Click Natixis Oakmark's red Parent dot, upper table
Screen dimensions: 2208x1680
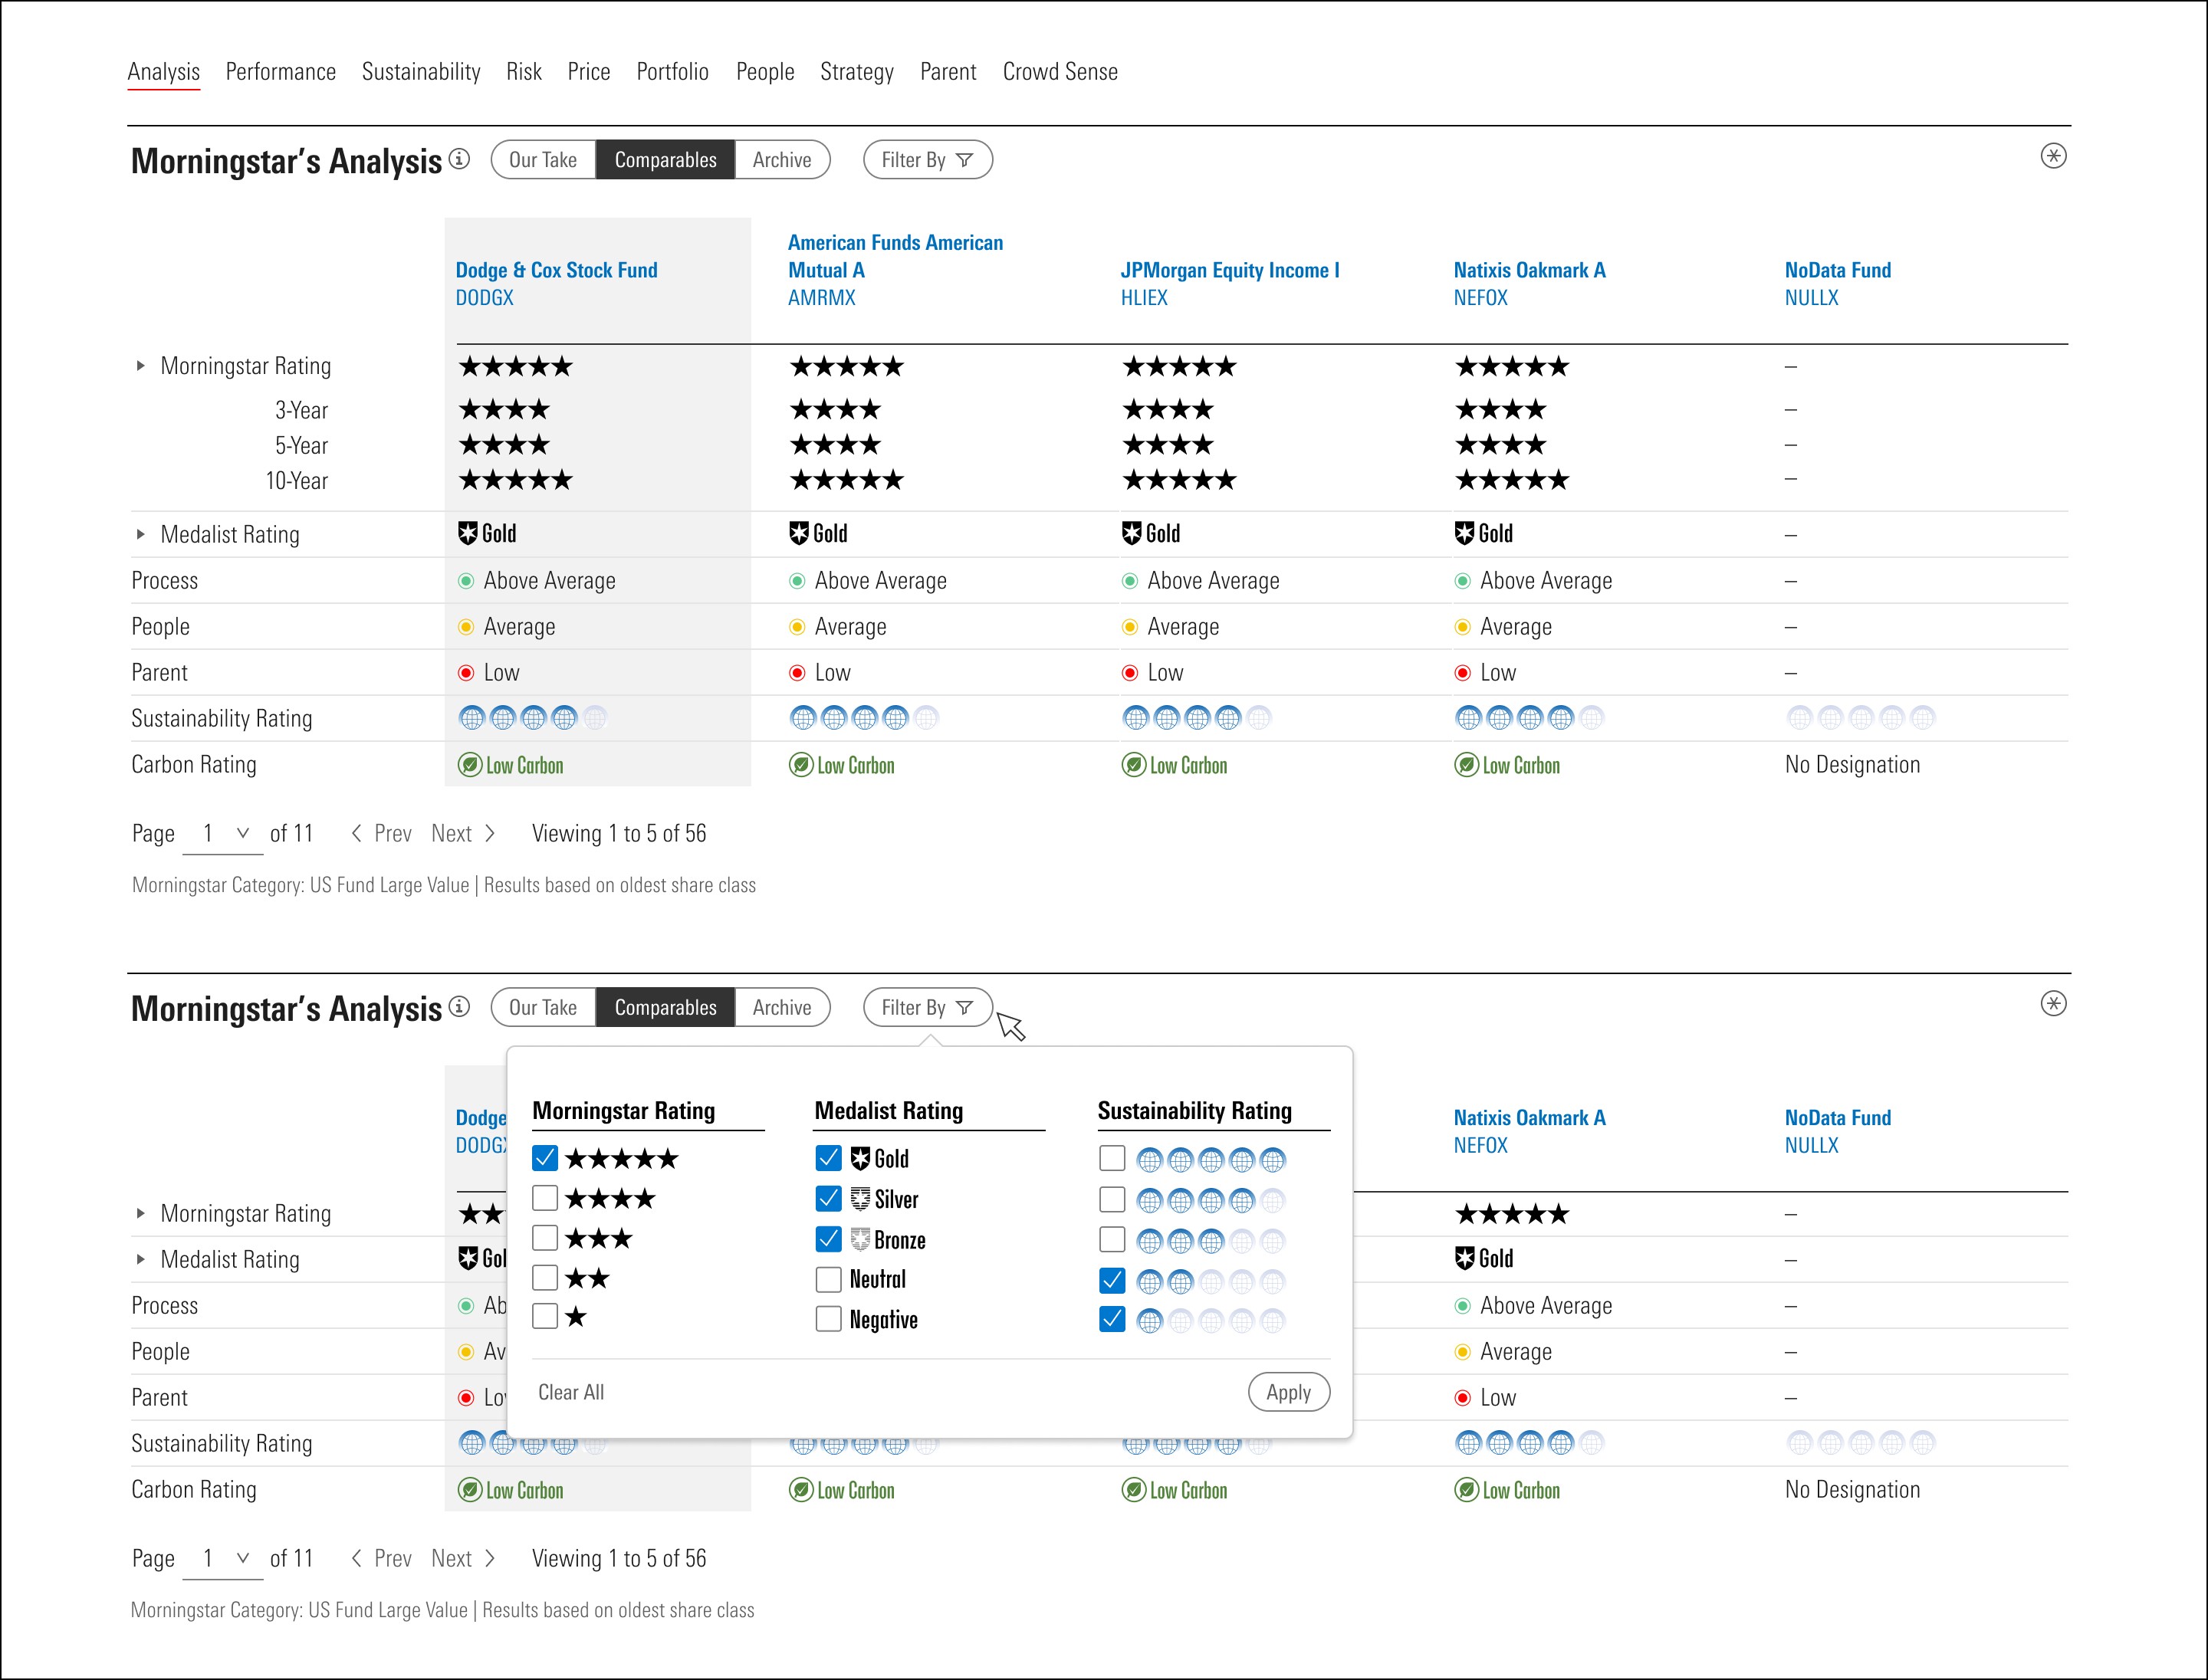(1463, 673)
